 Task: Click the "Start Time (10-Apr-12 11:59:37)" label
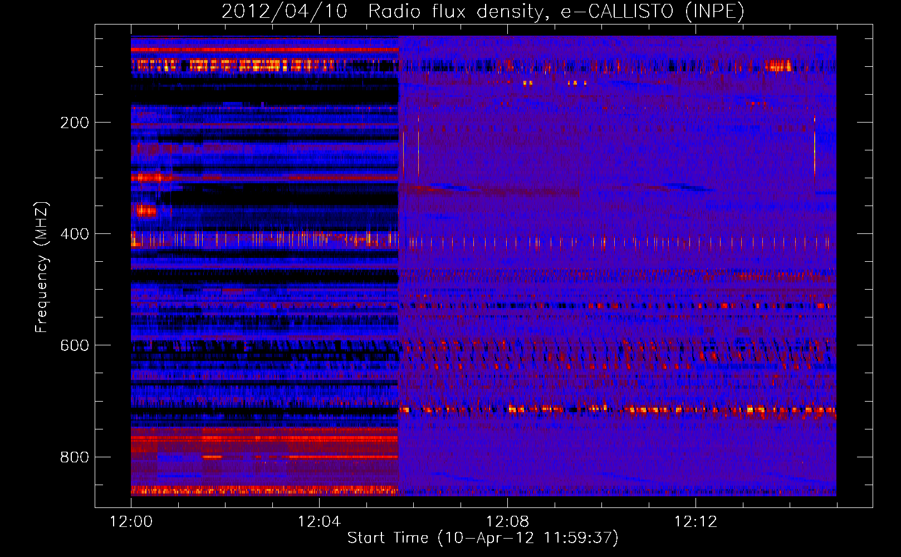(x=483, y=538)
